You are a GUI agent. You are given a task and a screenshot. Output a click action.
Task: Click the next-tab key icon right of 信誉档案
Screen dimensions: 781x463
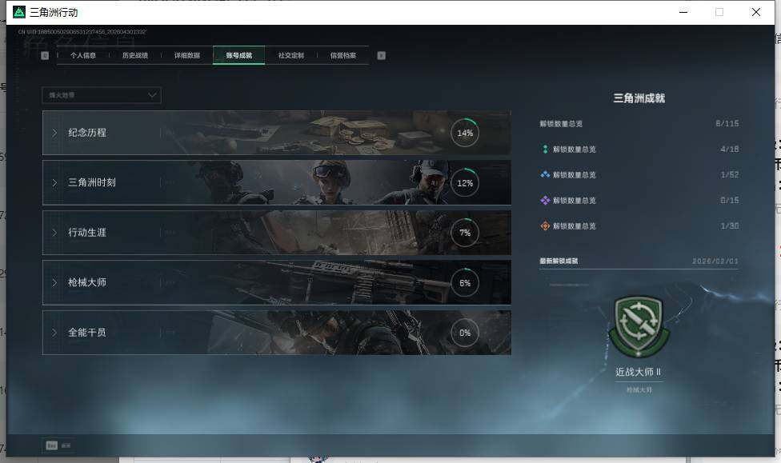381,55
